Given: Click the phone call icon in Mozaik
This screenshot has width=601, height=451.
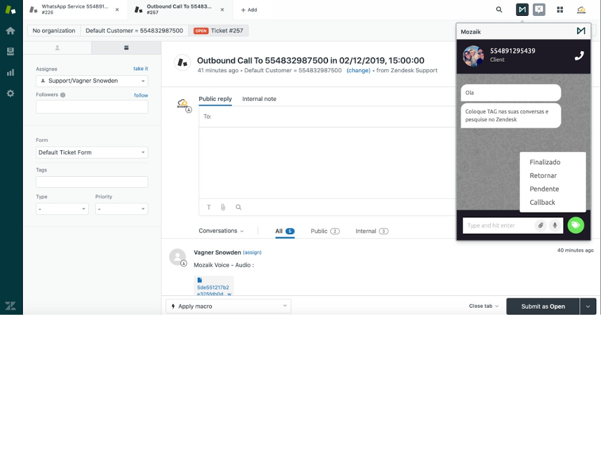Looking at the screenshot, I should [579, 56].
